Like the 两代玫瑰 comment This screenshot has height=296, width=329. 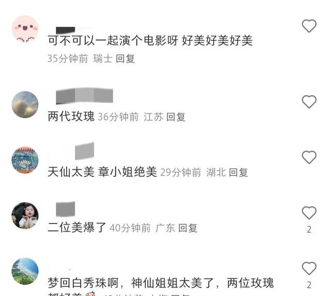pos(309,102)
